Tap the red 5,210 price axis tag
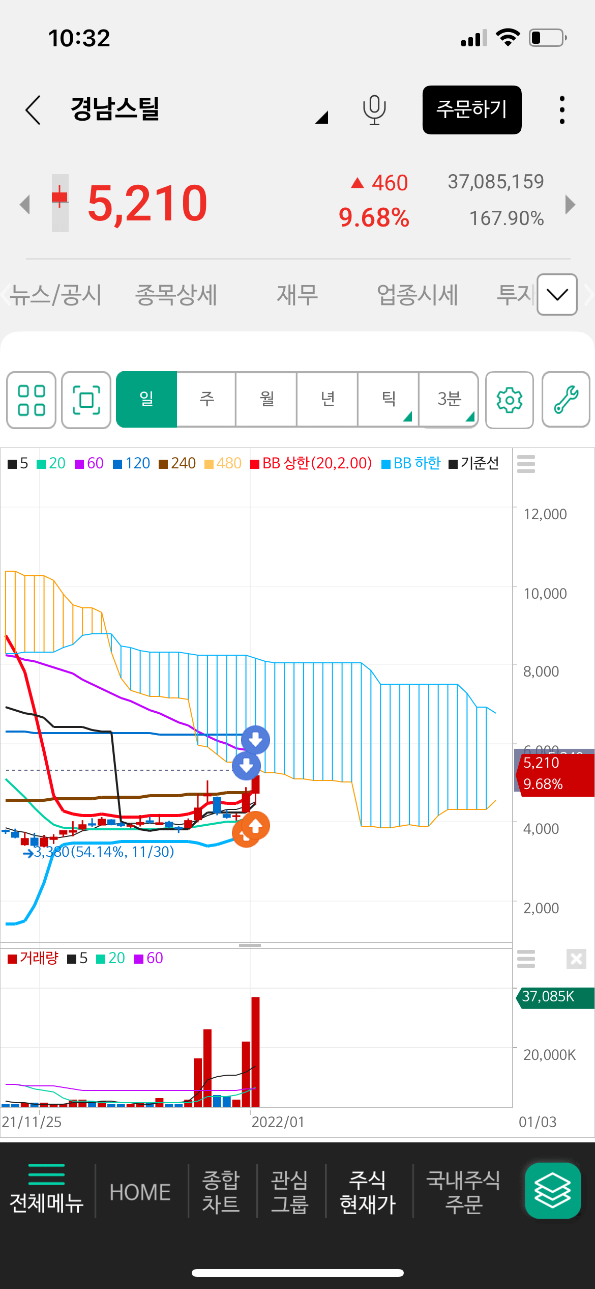 coord(555,774)
